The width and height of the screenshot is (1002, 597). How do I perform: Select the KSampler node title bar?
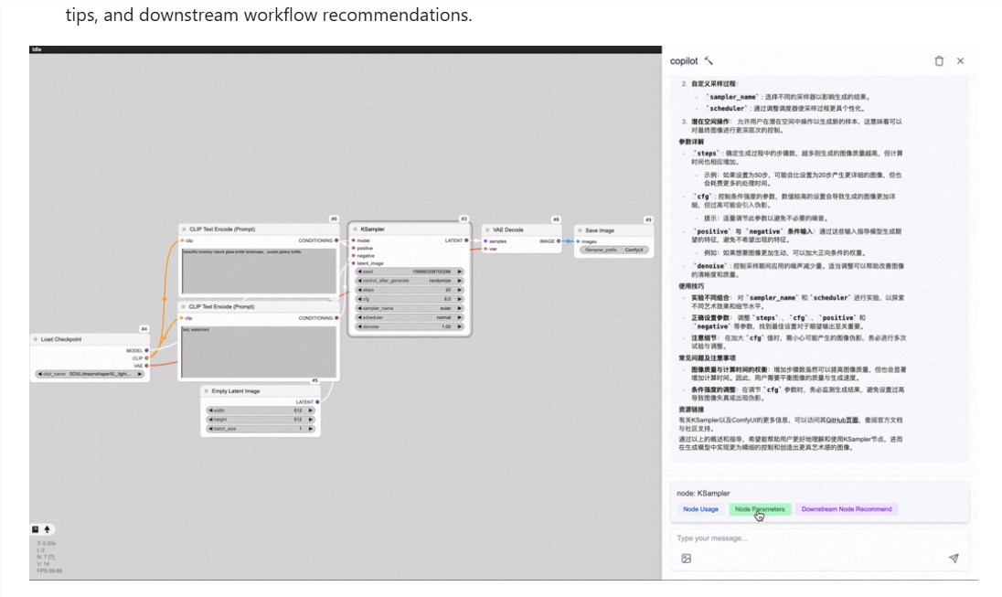(410, 229)
